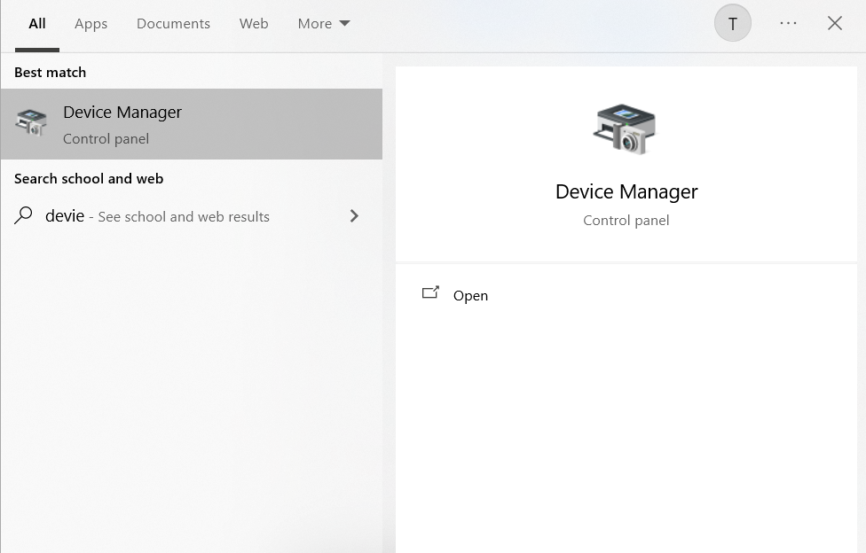This screenshot has height=553, width=866.
Task: Click the Open arrow icon
Action: tap(430, 292)
